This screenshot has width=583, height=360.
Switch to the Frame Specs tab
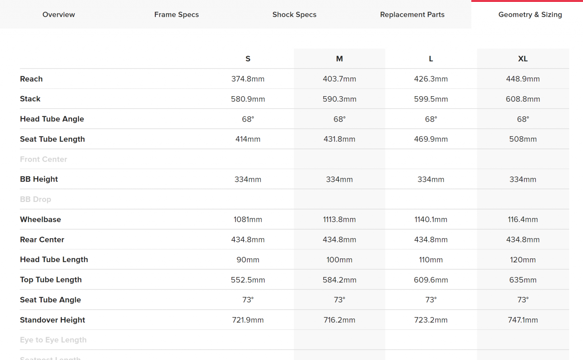(176, 15)
